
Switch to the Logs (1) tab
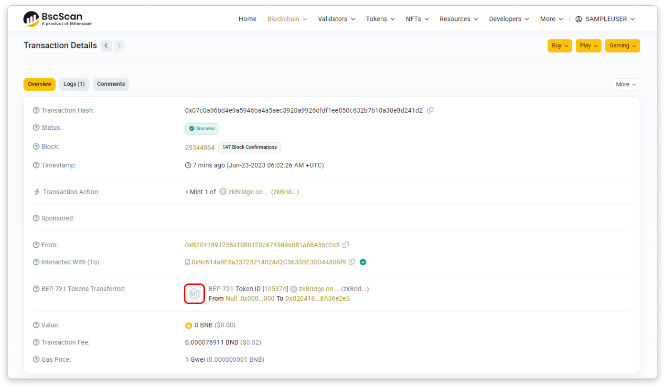[74, 84]
